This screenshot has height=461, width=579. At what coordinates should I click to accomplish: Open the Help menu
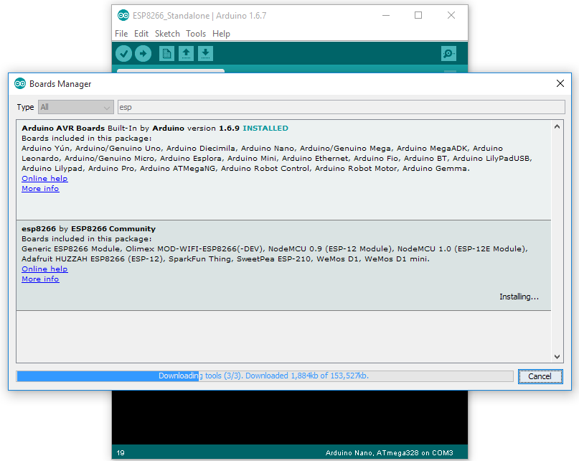pyautogui.click(x=221, y=34)
